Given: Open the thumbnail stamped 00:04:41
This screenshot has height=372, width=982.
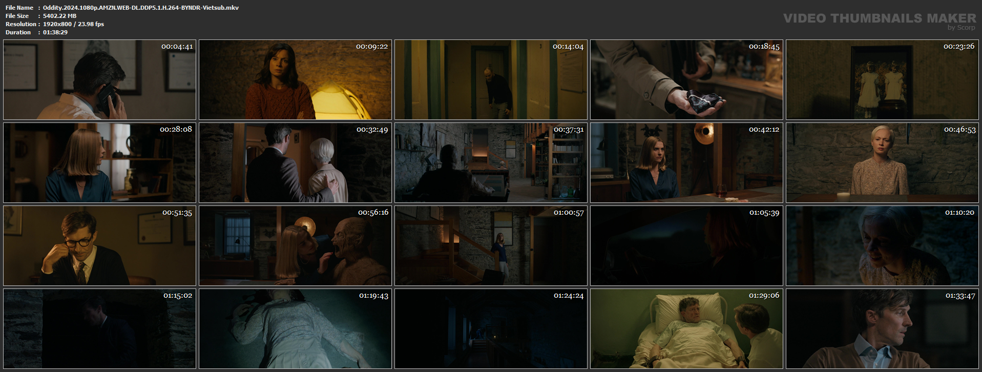Looking at the screenshot, I should [99, 80].
